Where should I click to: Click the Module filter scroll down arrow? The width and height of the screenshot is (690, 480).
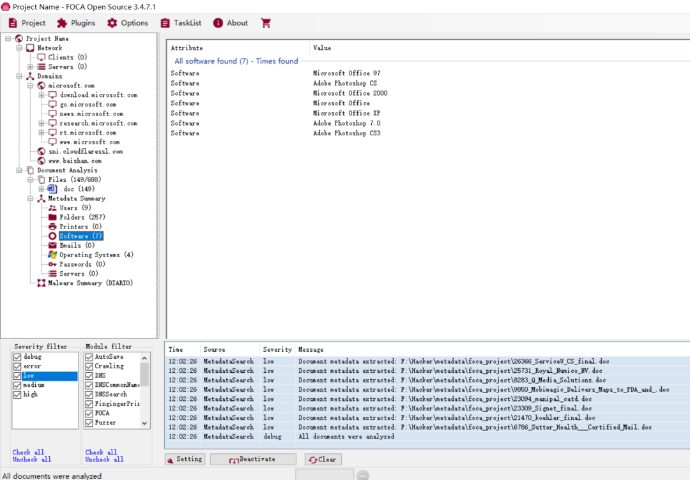pyautogui.click(x=144, y=423)
